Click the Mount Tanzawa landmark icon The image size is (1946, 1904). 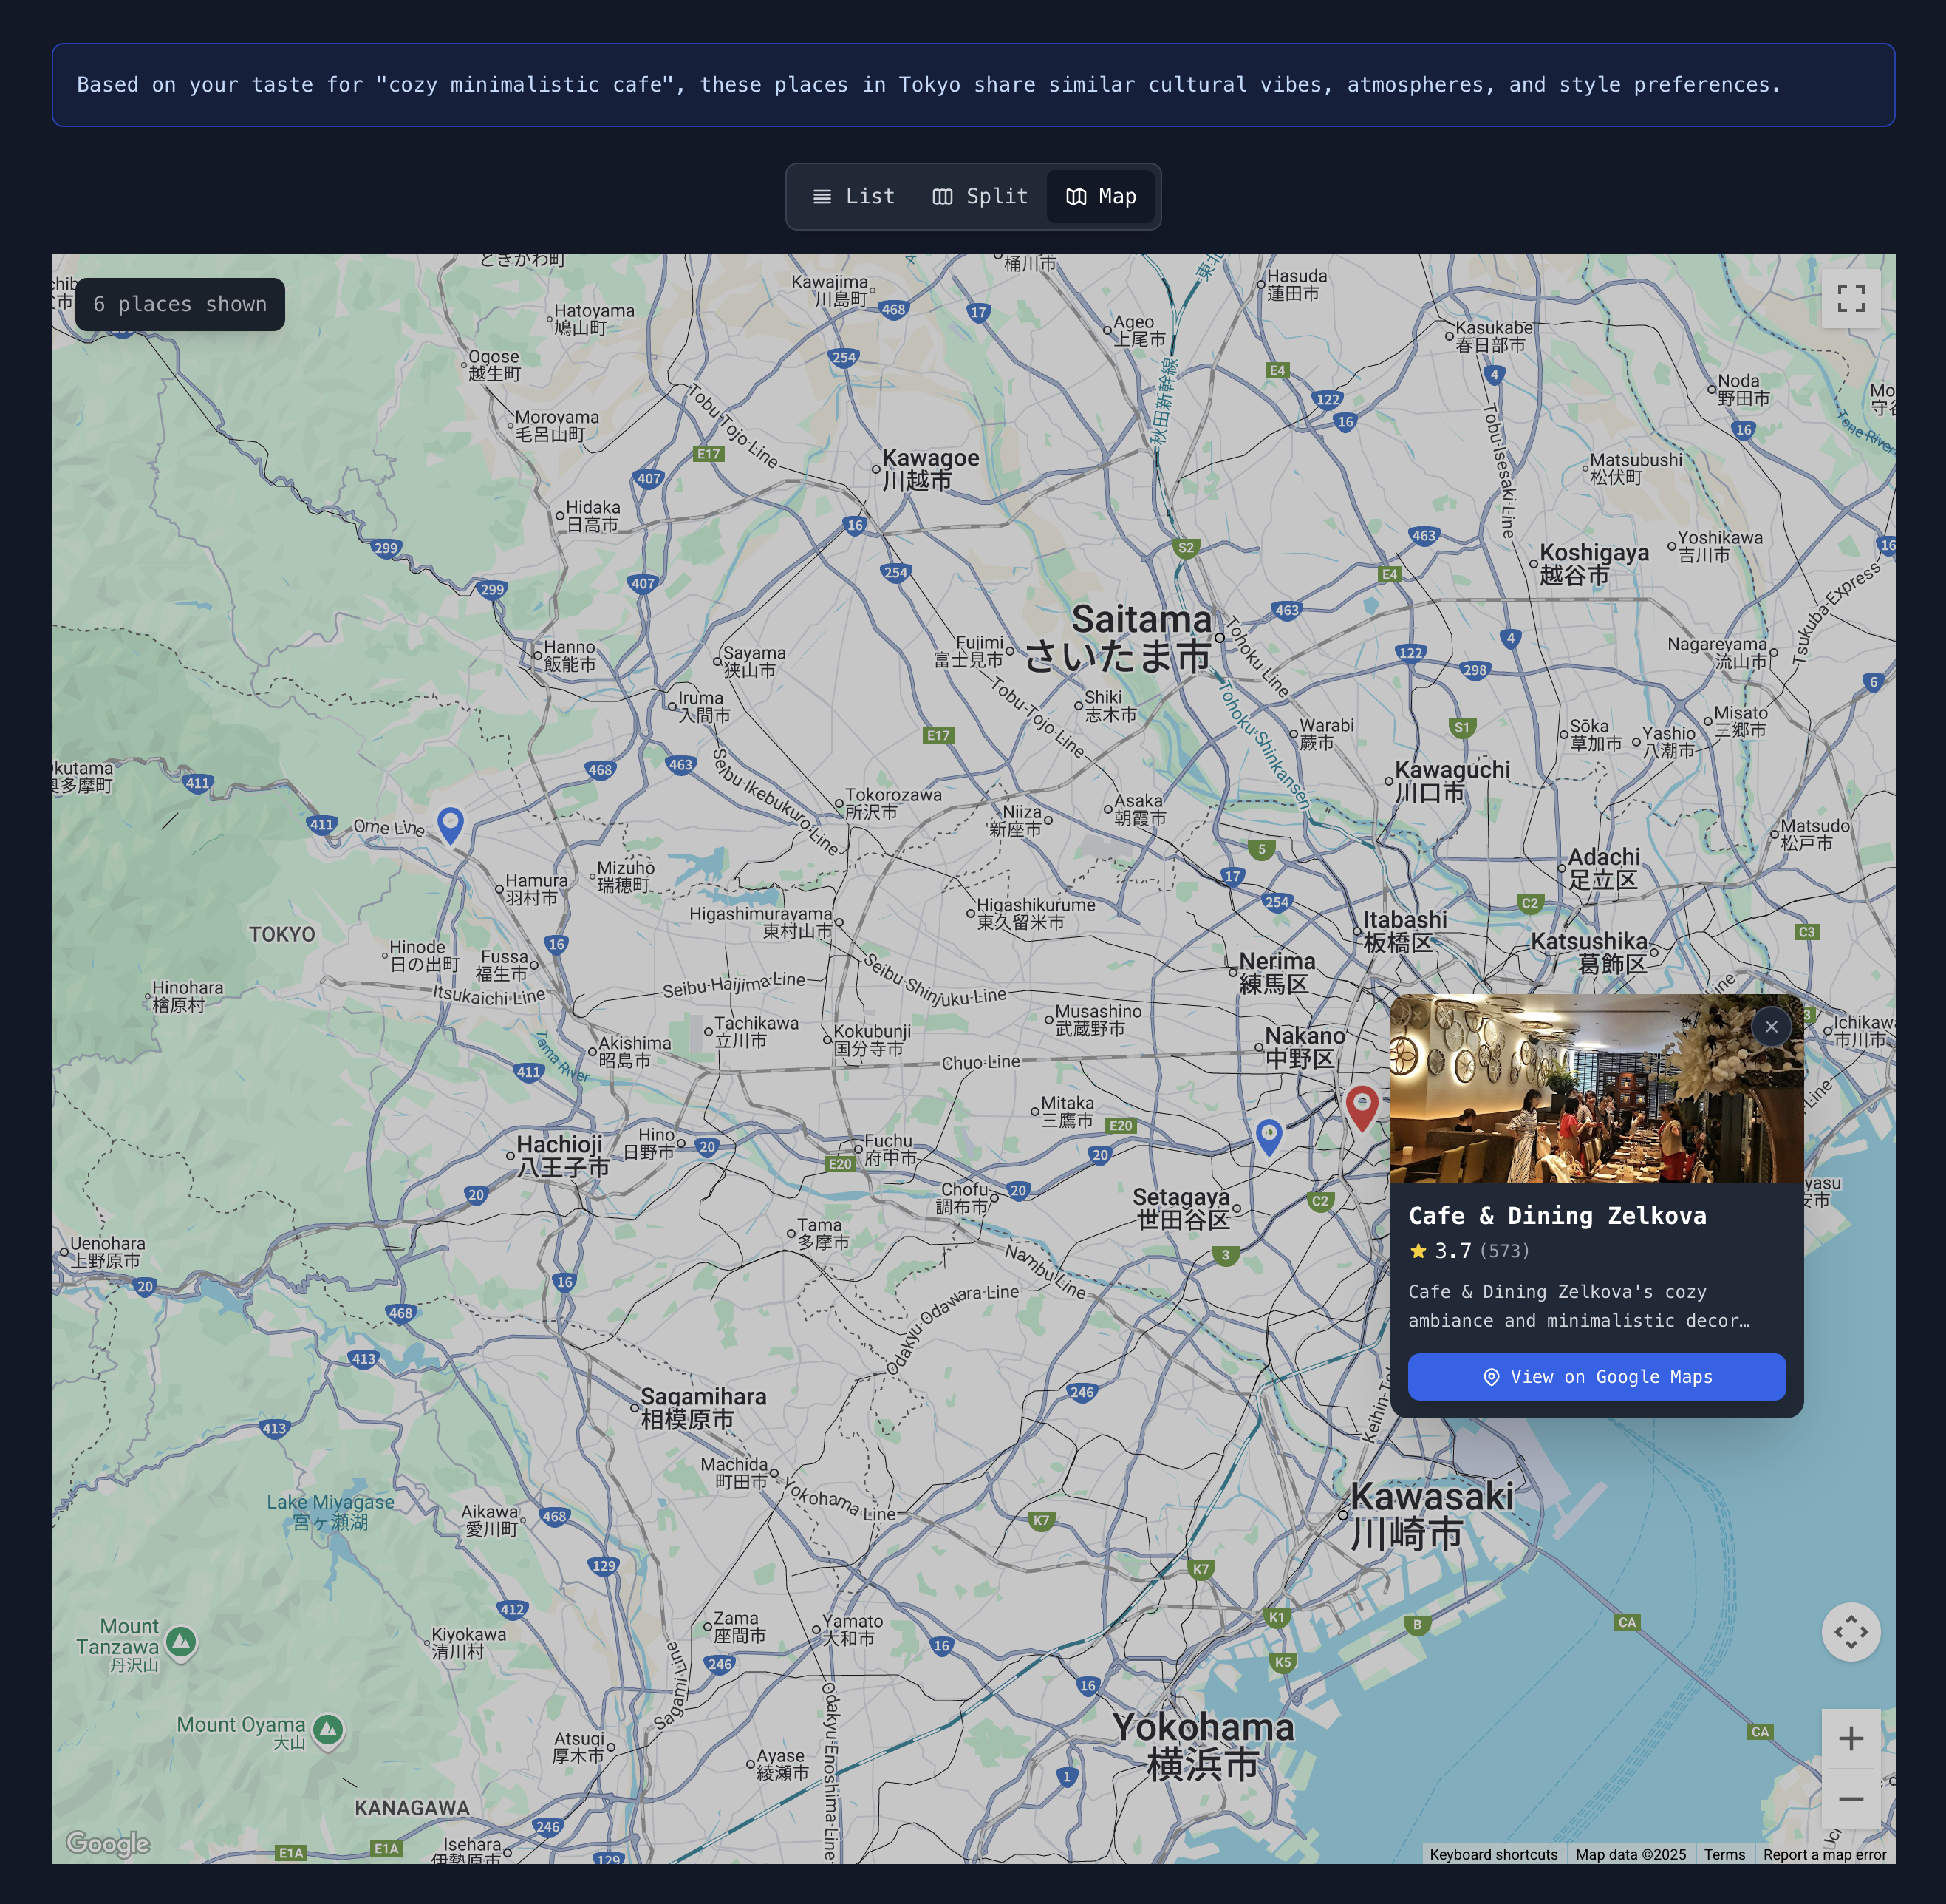tap(181, 1641)
